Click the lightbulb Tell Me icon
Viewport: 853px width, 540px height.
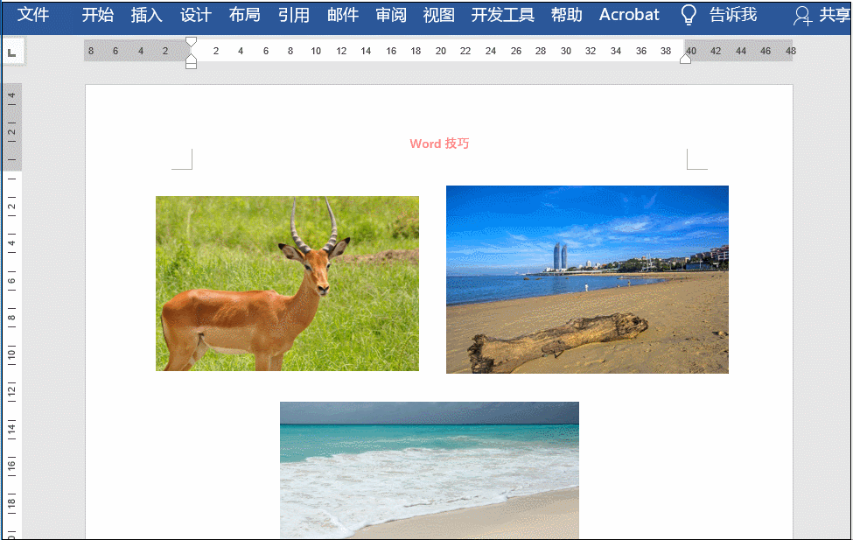pos(688,14)
